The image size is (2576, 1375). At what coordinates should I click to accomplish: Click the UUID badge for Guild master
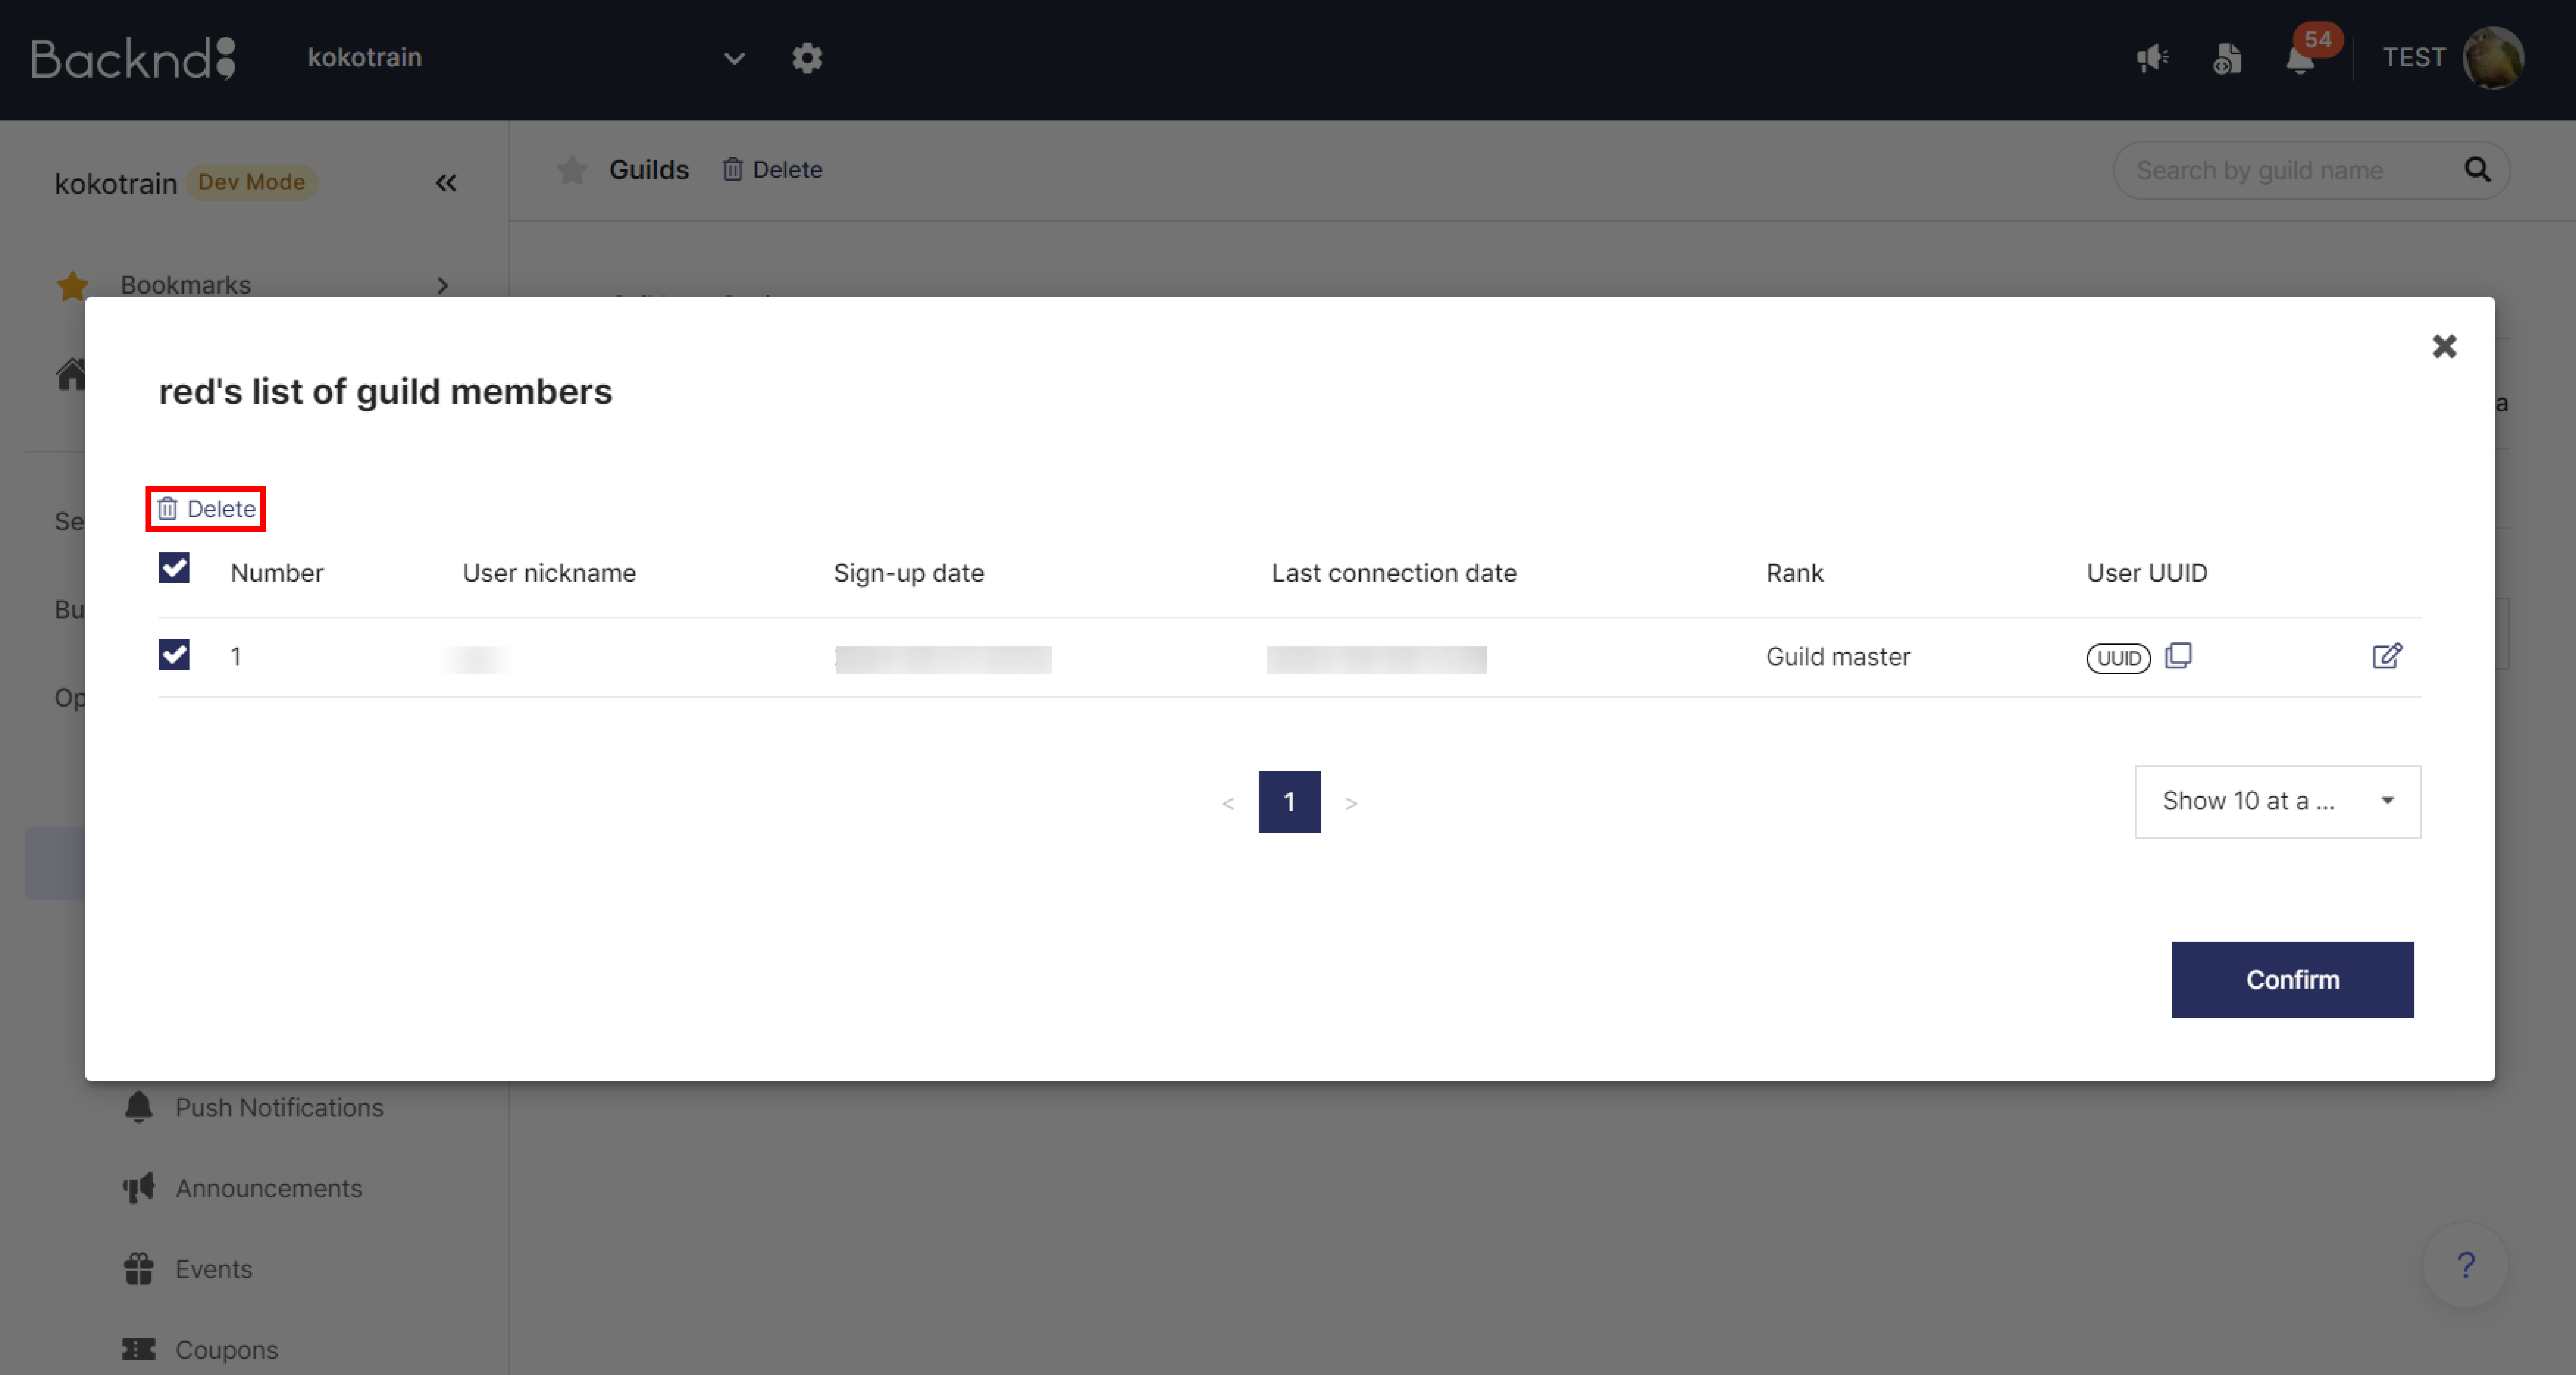2118,658
